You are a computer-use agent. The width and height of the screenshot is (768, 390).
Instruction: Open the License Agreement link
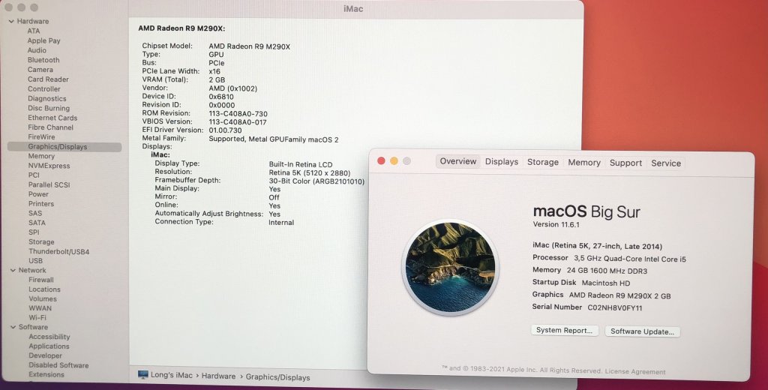pos(634,371)
